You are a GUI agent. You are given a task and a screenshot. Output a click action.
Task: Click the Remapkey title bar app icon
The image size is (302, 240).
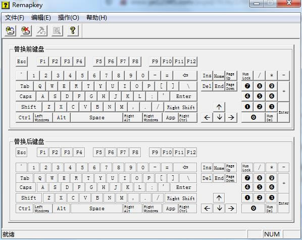pyautogui.click(x=6, y=5)
